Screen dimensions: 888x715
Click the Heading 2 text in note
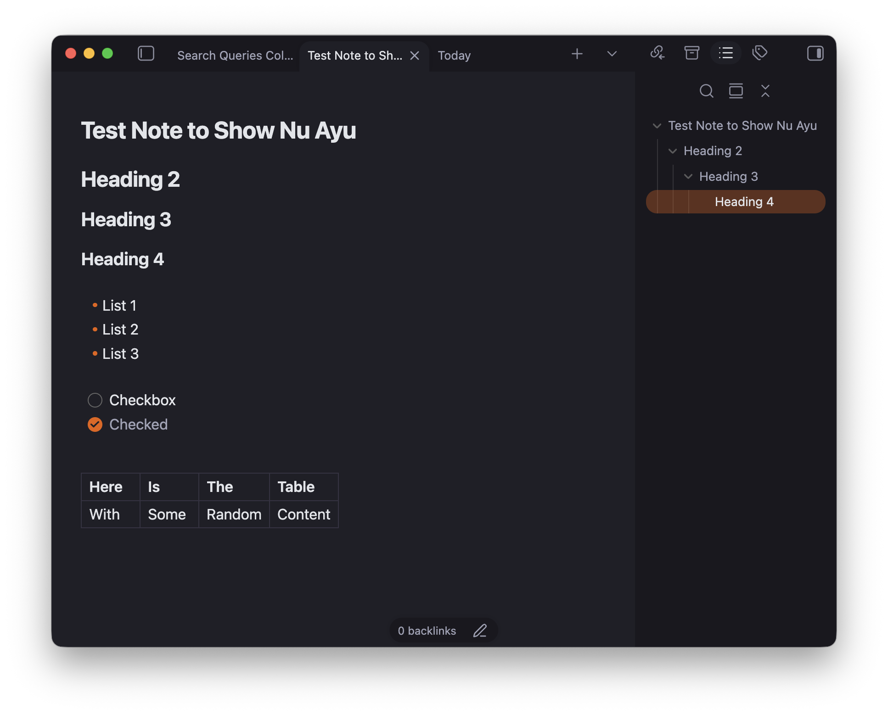click(130, 179)
